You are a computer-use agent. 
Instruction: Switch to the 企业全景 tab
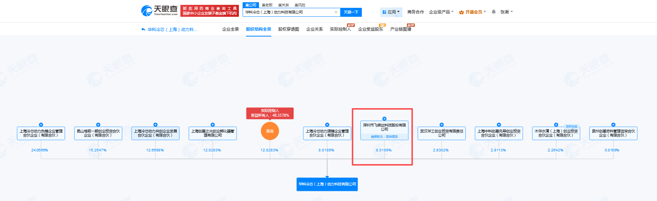230,29
